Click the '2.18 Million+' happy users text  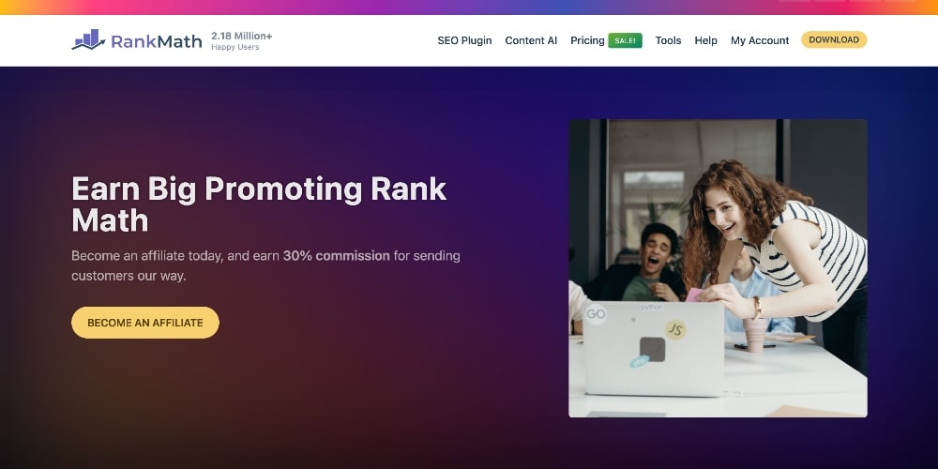pos(242,36)
